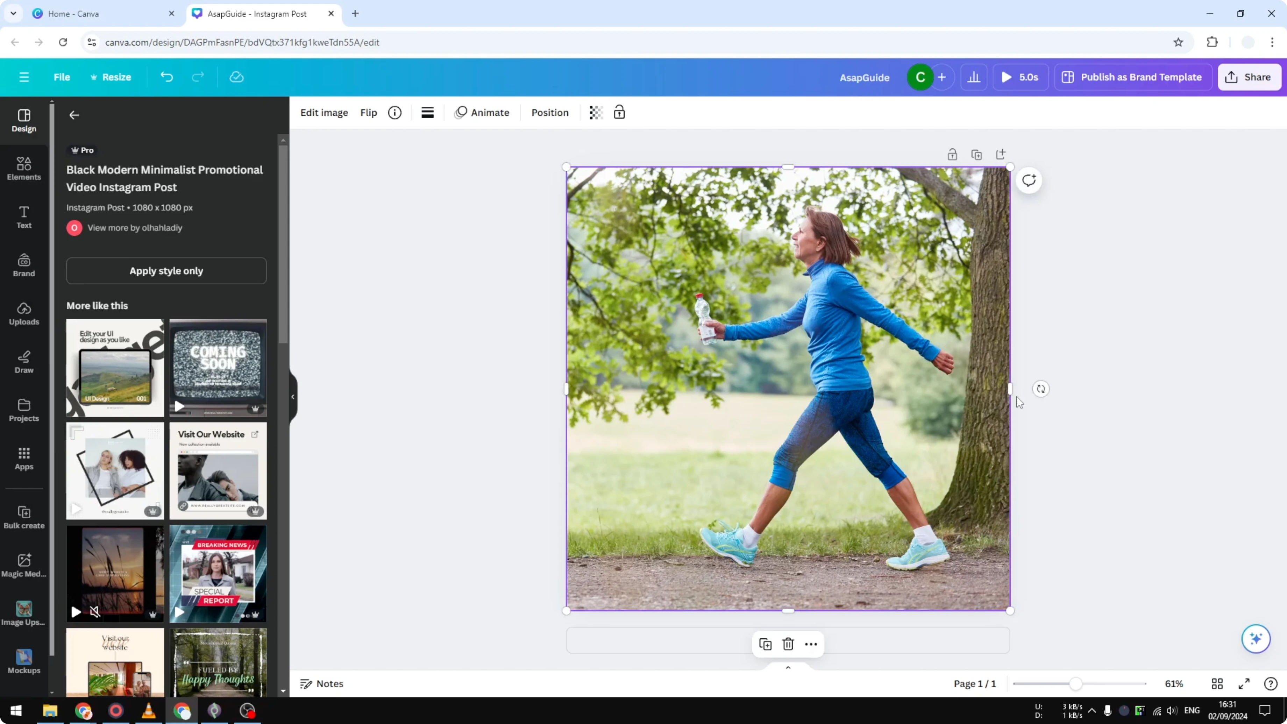Click Publish as Brand Template
Viewport: 1287px width, 724px height.
(x=1133, y=77)
